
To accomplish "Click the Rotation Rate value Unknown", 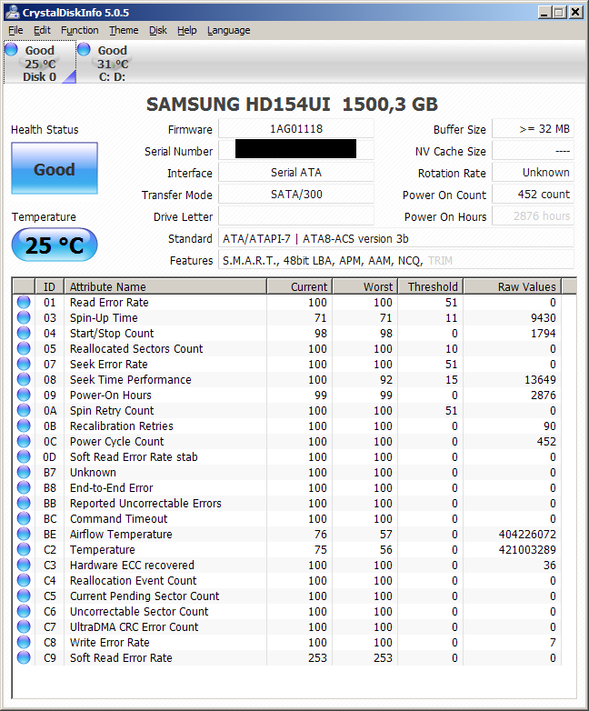I will coord(533,173).
